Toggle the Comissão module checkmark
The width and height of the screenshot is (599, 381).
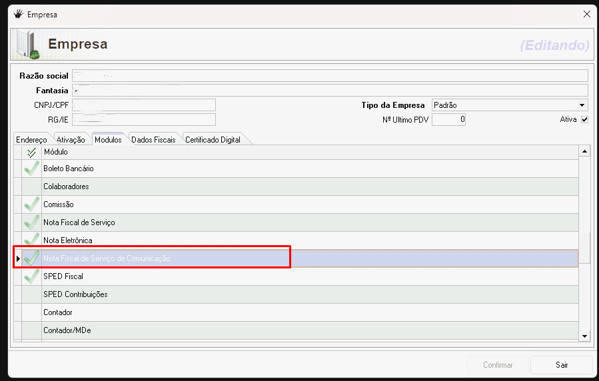(31, 204)
